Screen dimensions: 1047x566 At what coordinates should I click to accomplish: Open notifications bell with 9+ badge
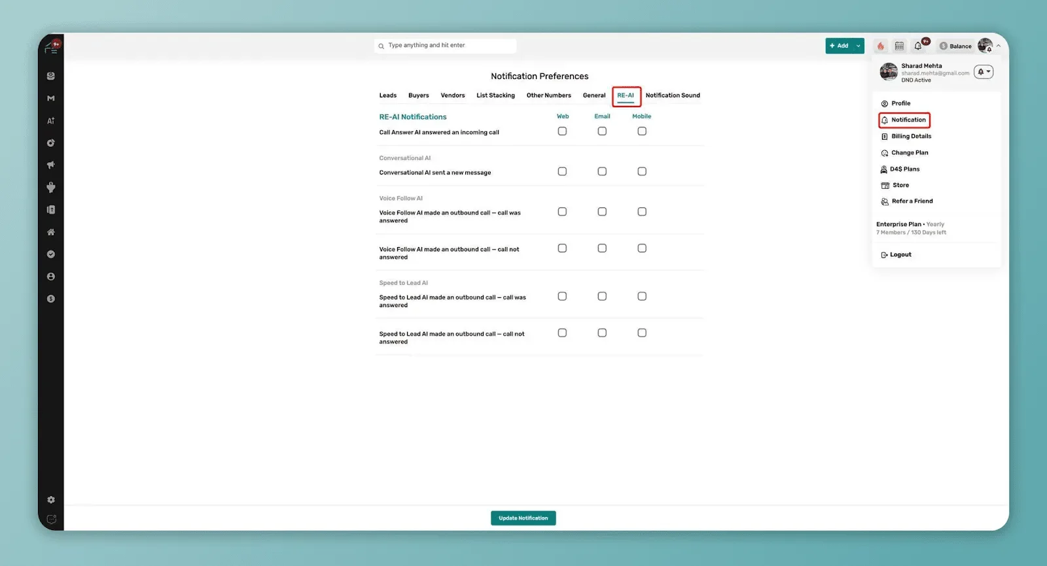click(x=919, y=45)
